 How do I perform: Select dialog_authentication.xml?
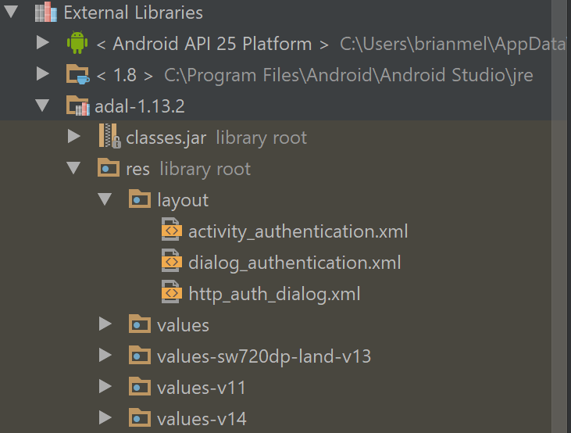pyautogui.click(x=294, y=263)
